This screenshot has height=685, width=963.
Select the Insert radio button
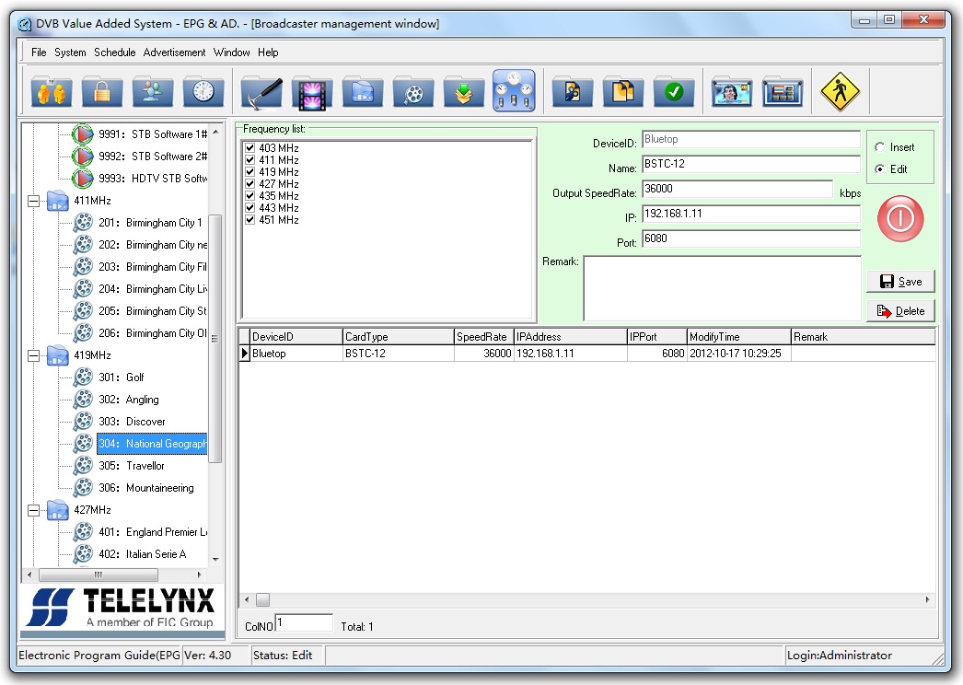coord(879,147)
